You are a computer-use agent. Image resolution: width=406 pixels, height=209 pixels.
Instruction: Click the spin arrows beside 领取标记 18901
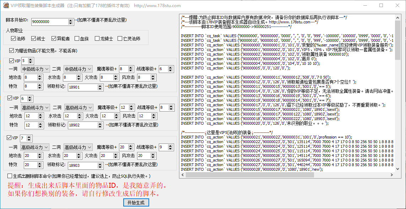coord(100,87)
